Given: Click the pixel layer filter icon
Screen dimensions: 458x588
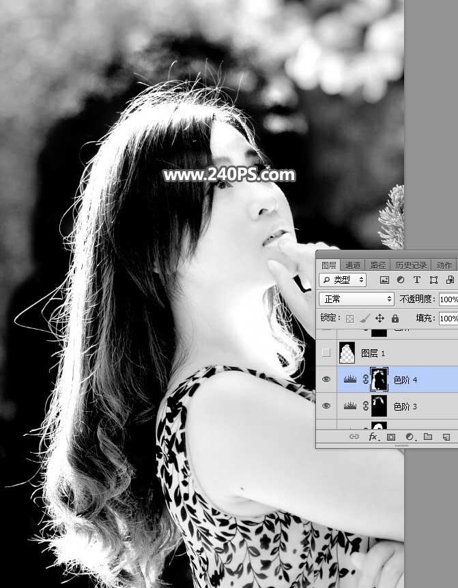Looking at the screenshot, I should [x=384, y=280].
